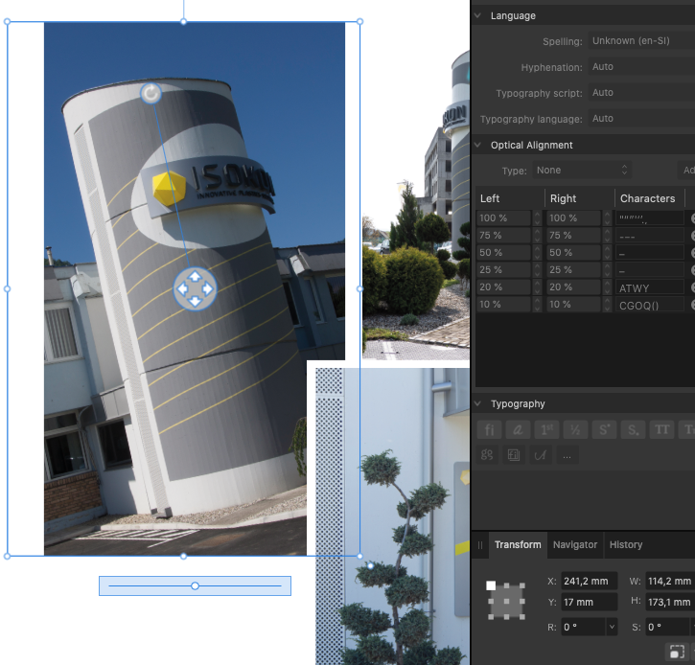Viewport: 695px width, 665px height.
Task: Click the Right 75 % stepper arrows
Action: 607,236
